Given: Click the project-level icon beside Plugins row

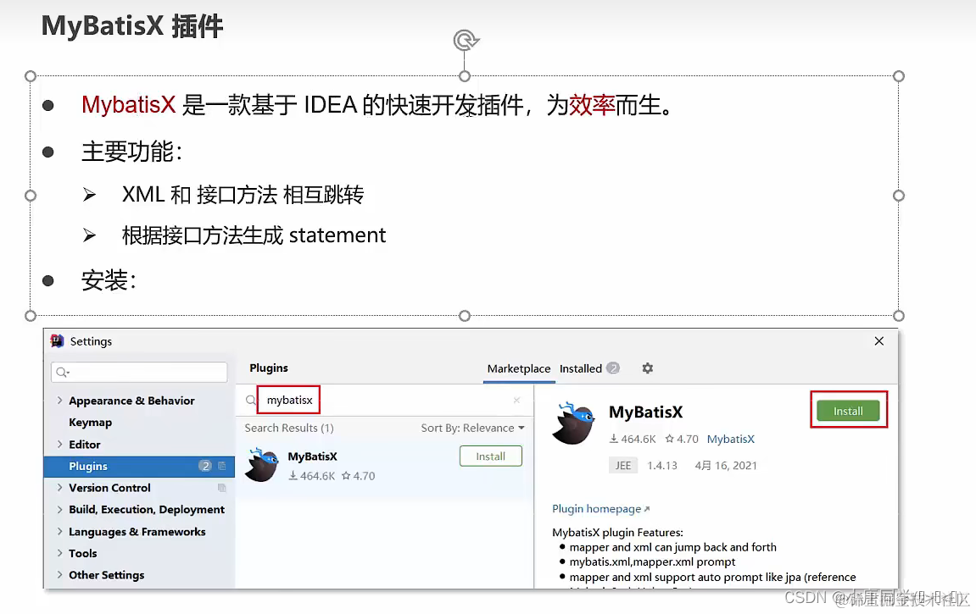Looking at the screenshot, I should [221, 466].
